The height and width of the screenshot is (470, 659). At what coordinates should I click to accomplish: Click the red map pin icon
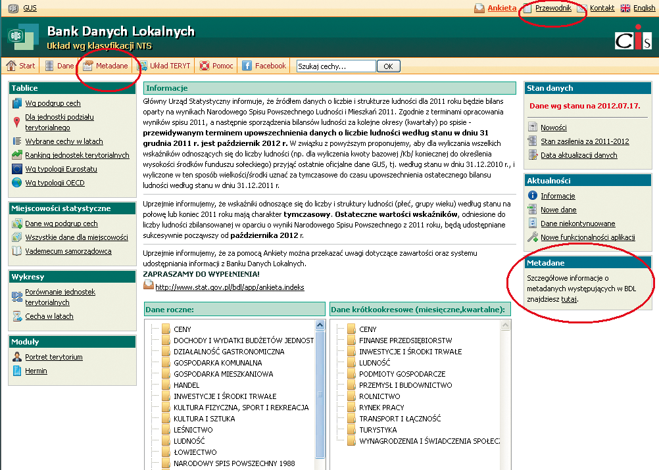pyautogui.click(x=17, y=122)
